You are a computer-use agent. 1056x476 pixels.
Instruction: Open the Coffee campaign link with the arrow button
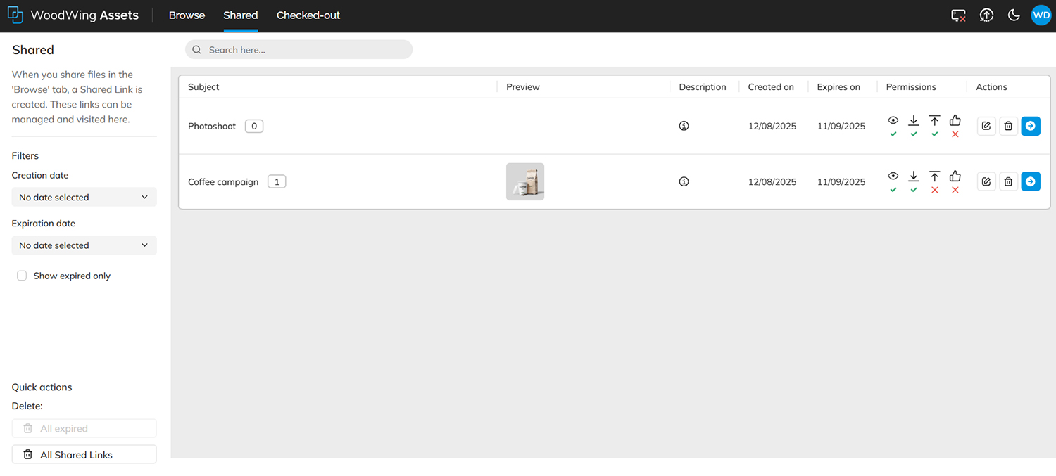click(1031, 181)
